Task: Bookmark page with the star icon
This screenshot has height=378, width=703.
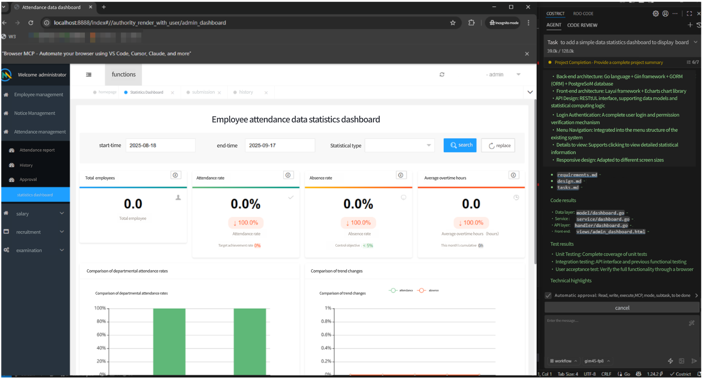Action: [x=453, y=23]
